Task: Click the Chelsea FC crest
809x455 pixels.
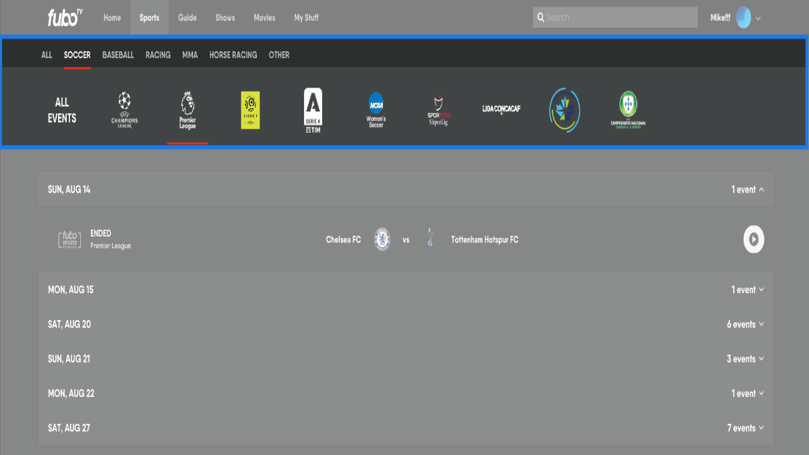Action: coord(382,239)
